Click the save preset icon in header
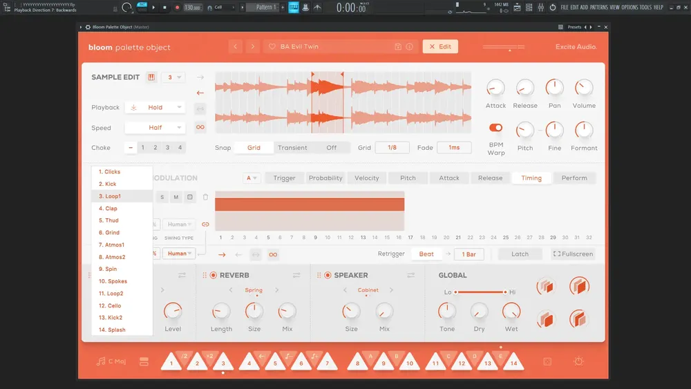This screenshot has height=389, width=691. [398, 47]
